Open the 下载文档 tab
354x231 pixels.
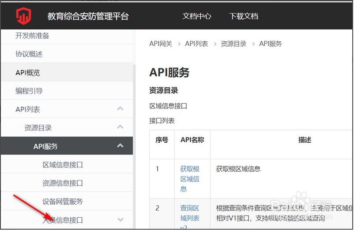244,16
